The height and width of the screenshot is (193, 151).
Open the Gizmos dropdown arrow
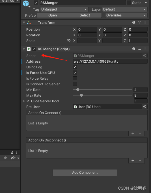click(18, 1)
